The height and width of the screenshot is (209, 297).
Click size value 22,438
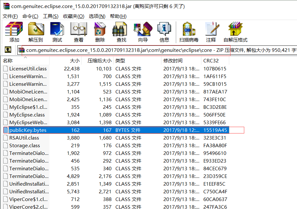pos(72,69)
